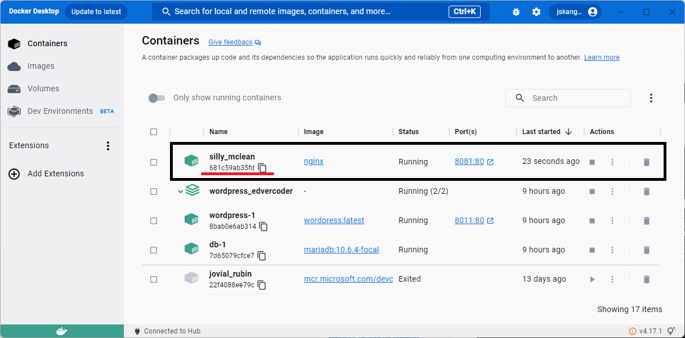Open the Containers section
This screenshot has height=338, width=685.
(62, 43)
